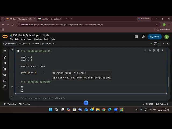
Task: Collapse the cell output chevron
Action: tap(12, 87)
